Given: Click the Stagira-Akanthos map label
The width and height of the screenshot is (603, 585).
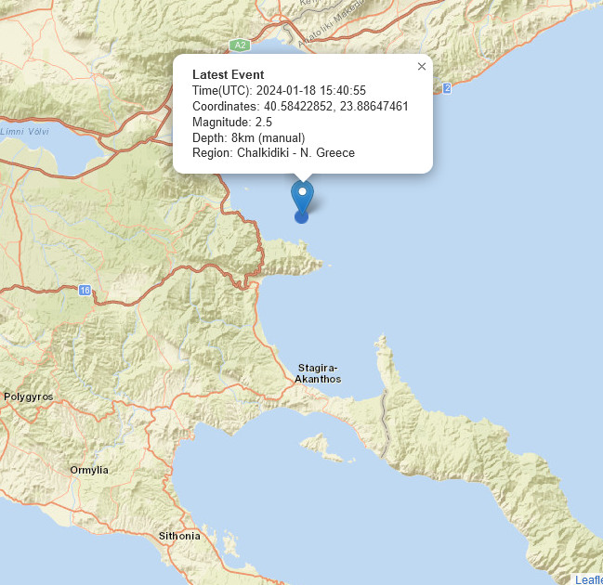Looking at the screenshot, I should 318,373.
